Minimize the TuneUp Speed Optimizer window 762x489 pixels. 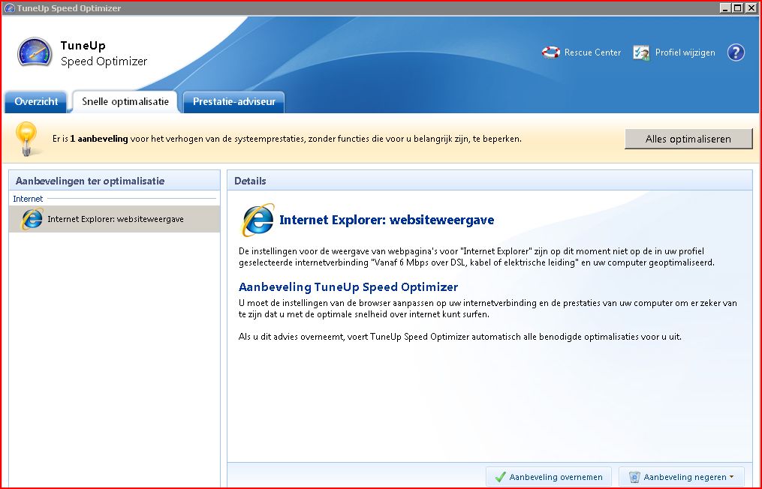coord(725,7)
